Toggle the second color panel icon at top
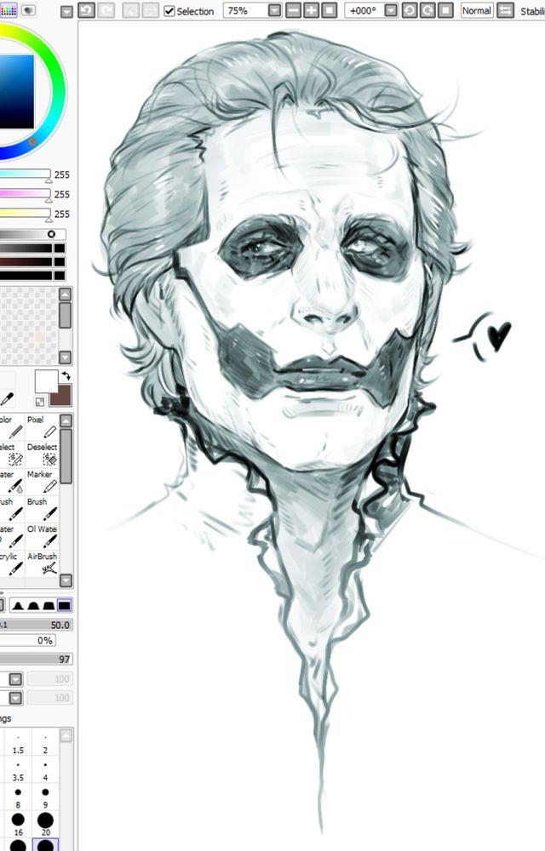 [28, 10]
